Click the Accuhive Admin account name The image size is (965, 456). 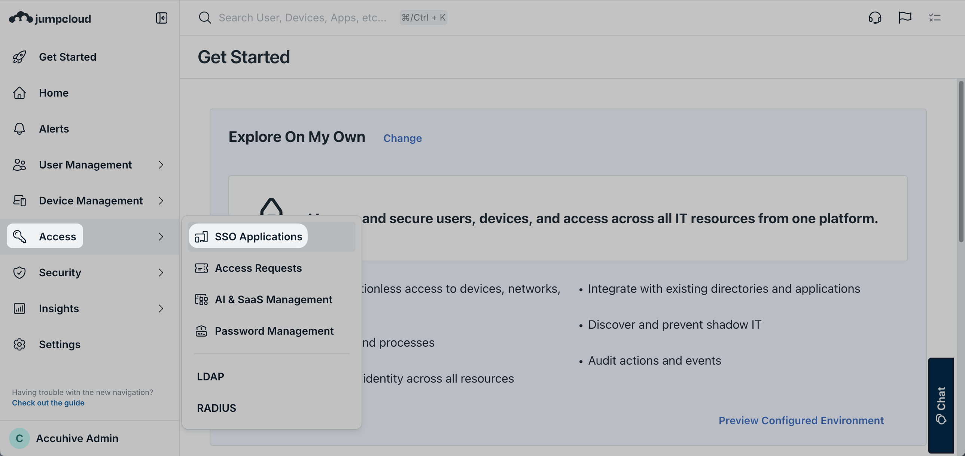tap(77, 438)
